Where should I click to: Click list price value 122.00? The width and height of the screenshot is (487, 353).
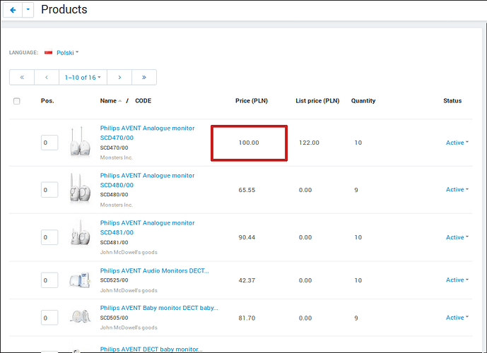click(x=309, y=143)
